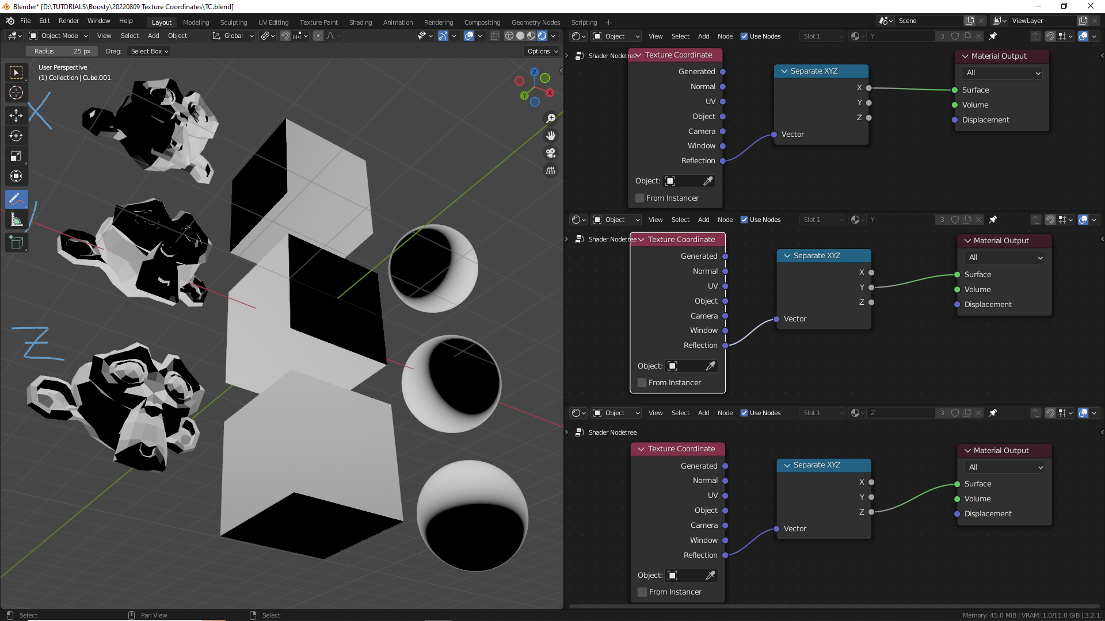This screenshot has width=1105, height=621.
Task: Select the Shading menu tab
Action: [360, 22]
